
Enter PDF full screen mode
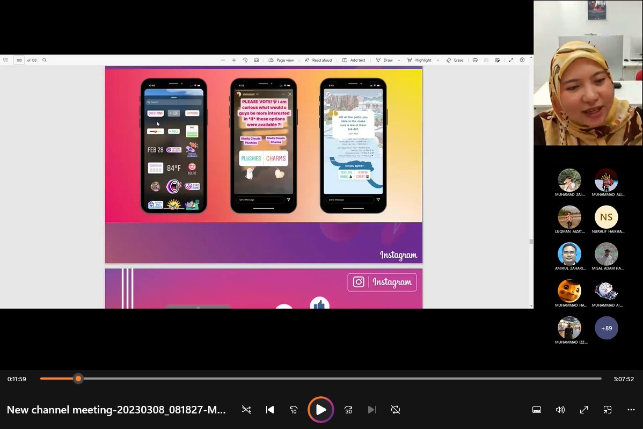coord(511,60)
